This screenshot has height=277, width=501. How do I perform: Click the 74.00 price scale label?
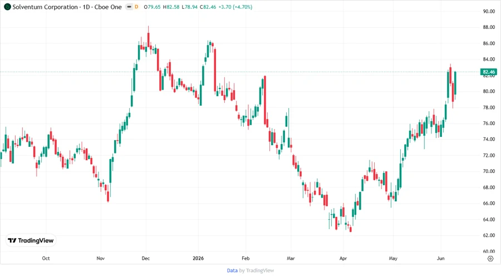click(489, 139)
